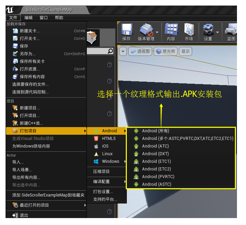Click the 蓝图 blueprints gamepad icon
Image resolution: width=246 pixels, height=225 pixels.
(x=231, y=30)
